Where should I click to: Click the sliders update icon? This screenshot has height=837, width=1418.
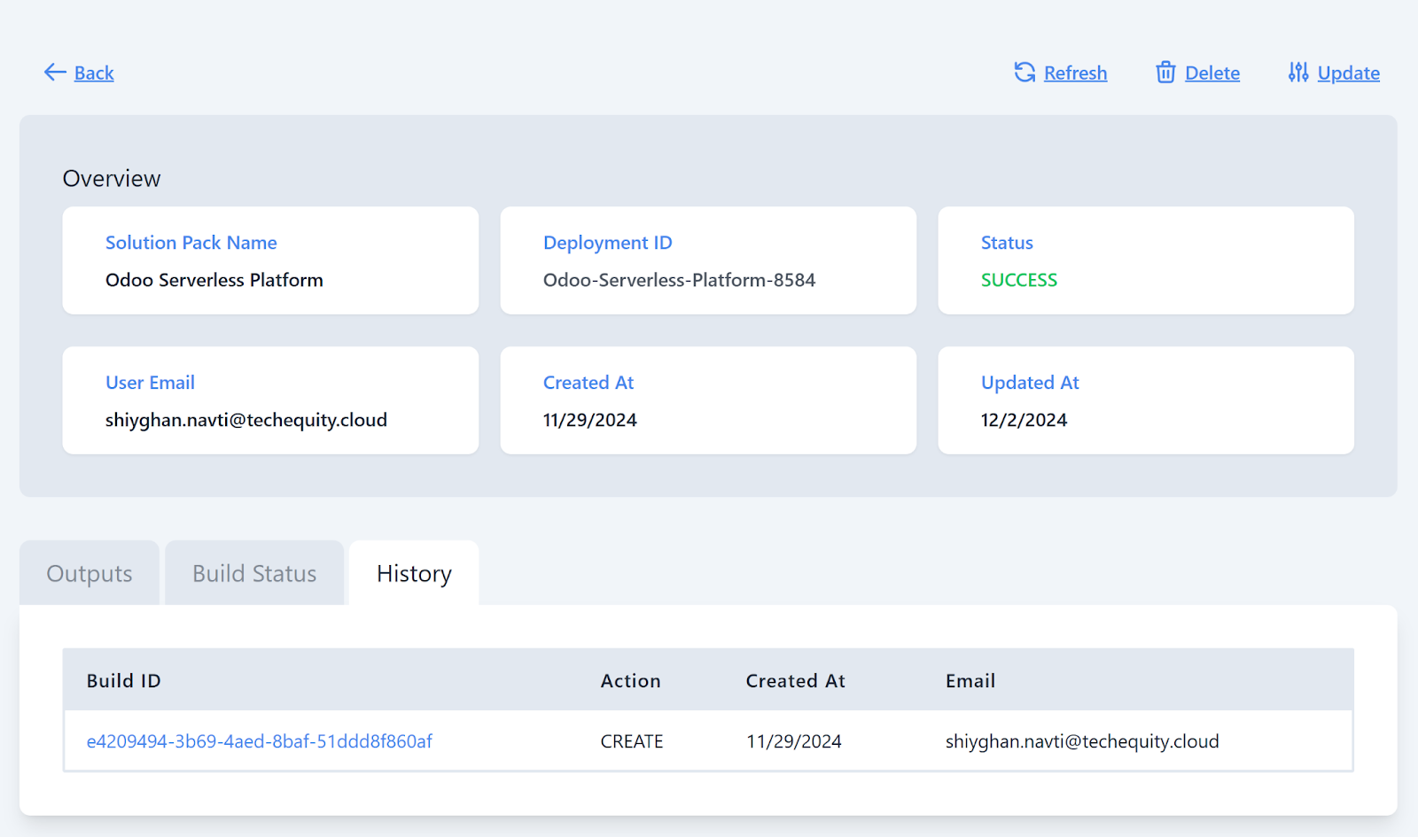(1298, 73)
